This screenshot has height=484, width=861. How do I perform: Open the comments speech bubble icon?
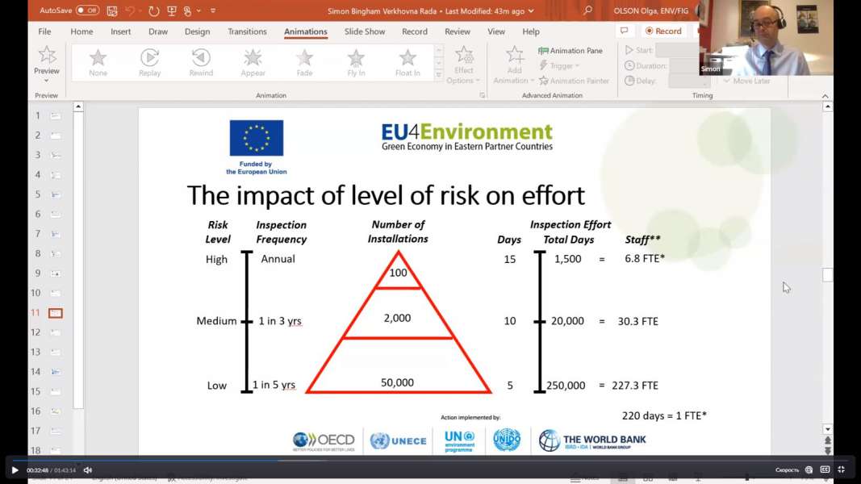pyautogui.click(x=623, y=31)
